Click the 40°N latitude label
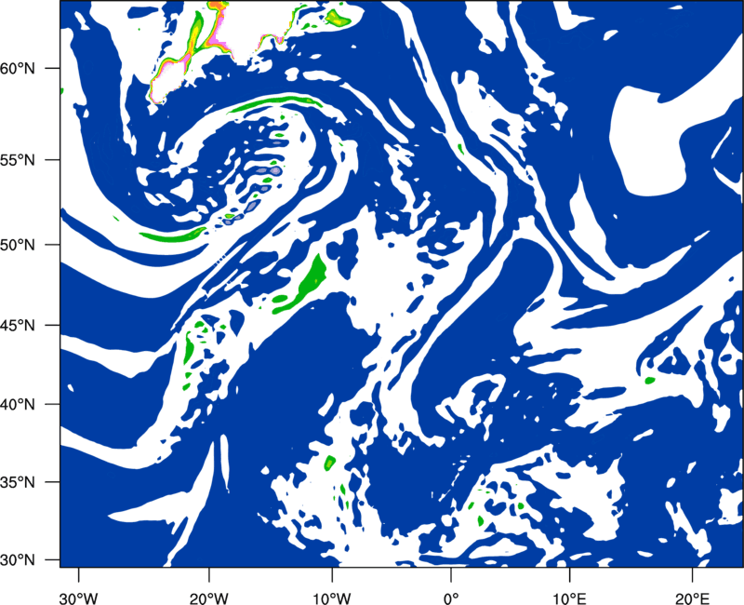This screenshot has width=744, height=605. click(x=18, y=405)
